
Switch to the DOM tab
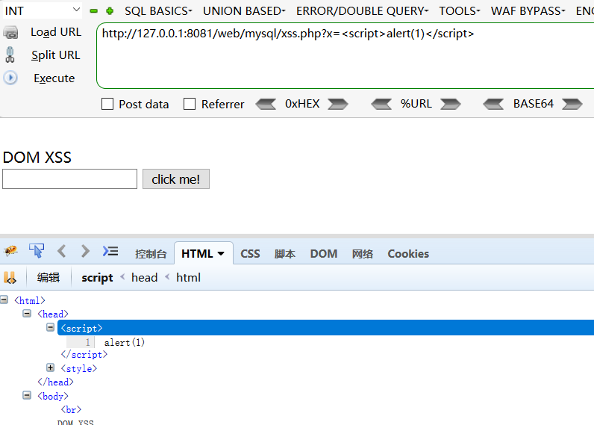click(324, 254)
